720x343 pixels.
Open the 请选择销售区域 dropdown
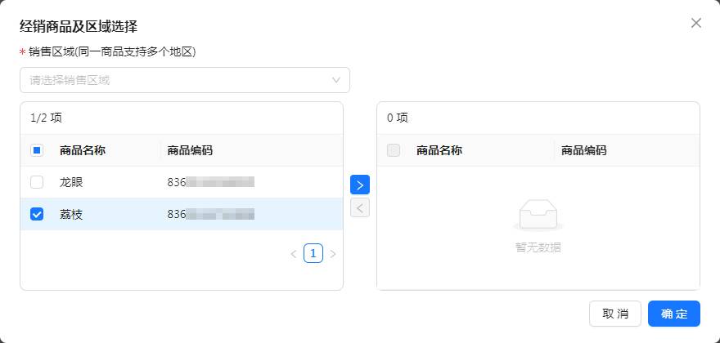pos(176,80)
